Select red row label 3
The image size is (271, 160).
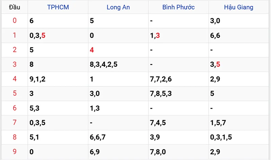coord(15,64)
